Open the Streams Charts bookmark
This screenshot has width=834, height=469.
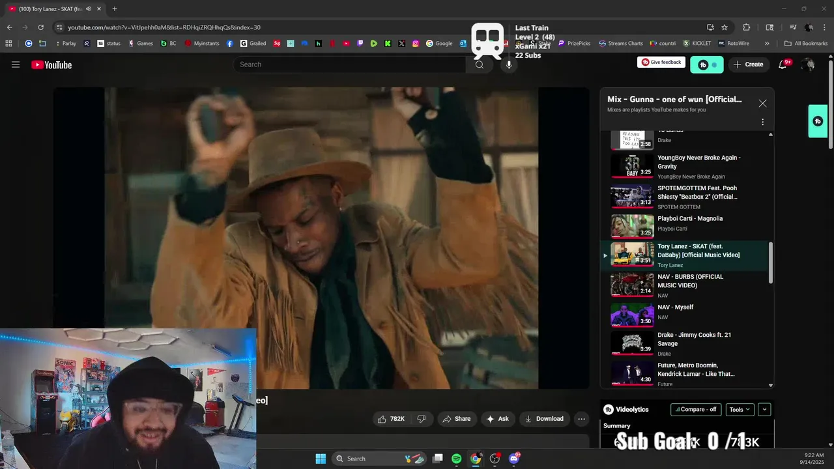tap(621, 44)
